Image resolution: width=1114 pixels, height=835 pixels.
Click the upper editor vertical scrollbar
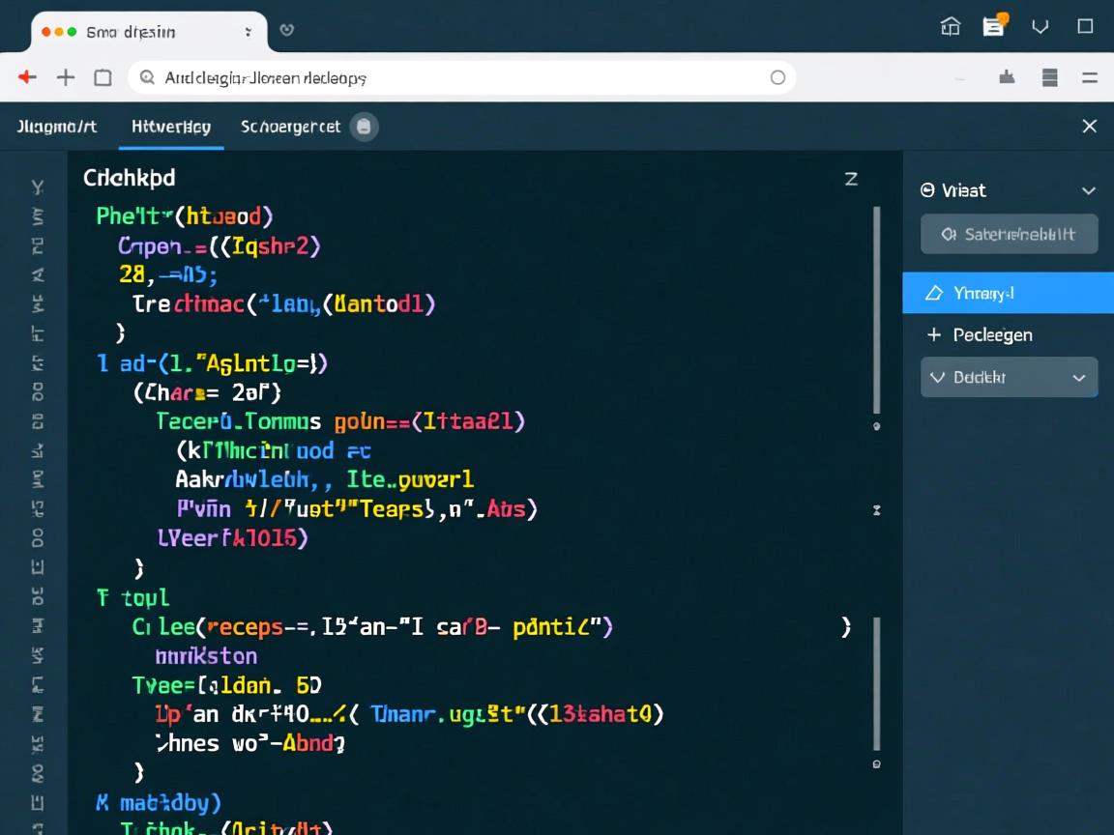[877, 309]
